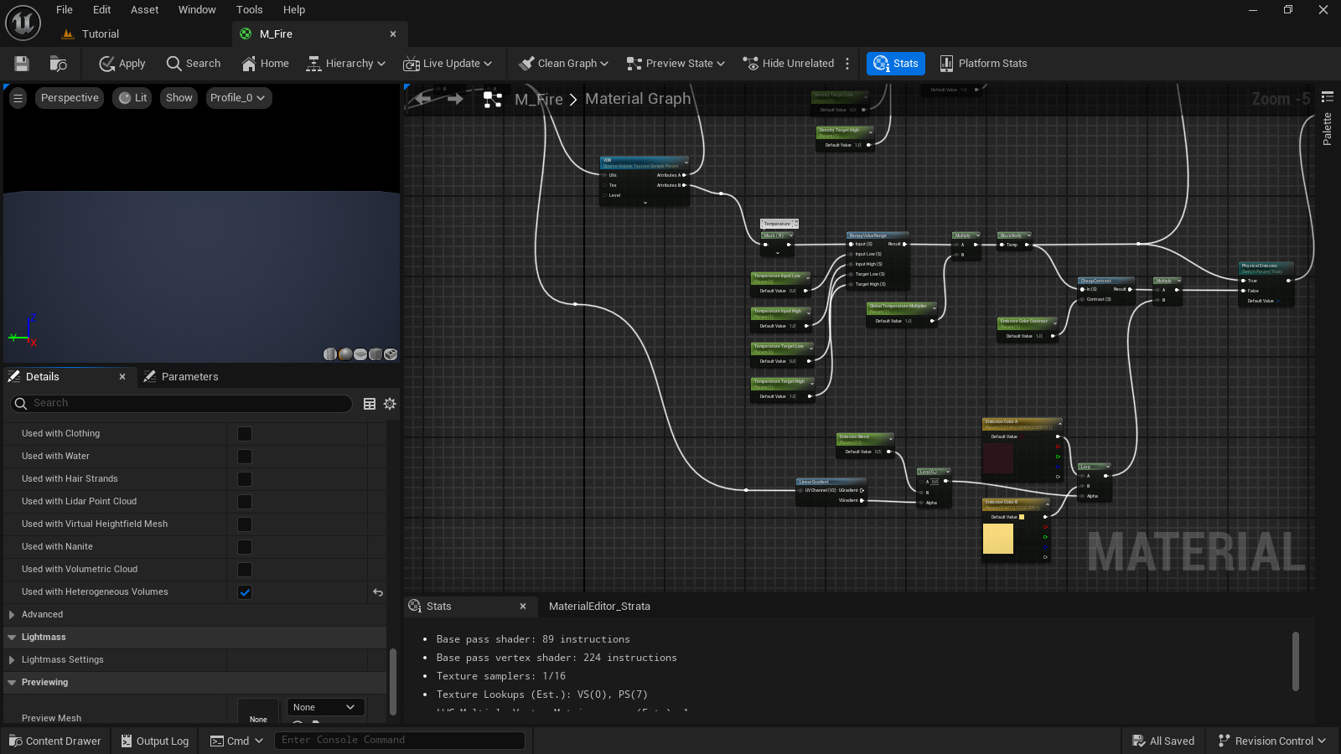Open the Preview Mesh dropdown set to None
The width and height of the screenshot is (1341, 754).
pos(325,706)
